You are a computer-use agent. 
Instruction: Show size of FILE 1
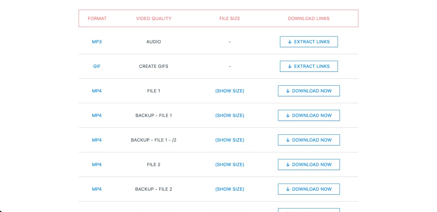(230, 91)
